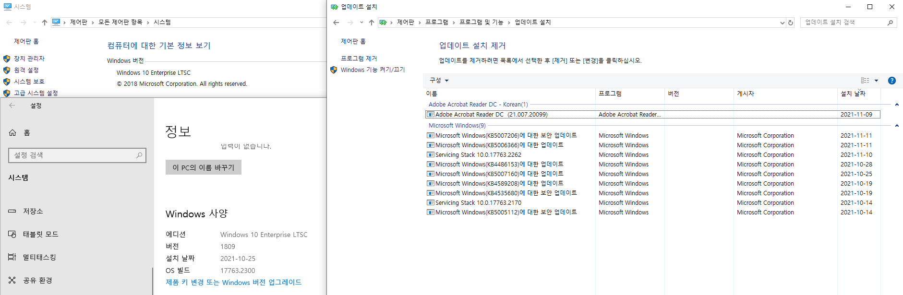
Task: Click the 프로그램 및 기능 breadcrumb
Action: tap(482, 23)
